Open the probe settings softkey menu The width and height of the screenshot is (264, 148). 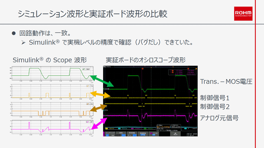point(143,134)
